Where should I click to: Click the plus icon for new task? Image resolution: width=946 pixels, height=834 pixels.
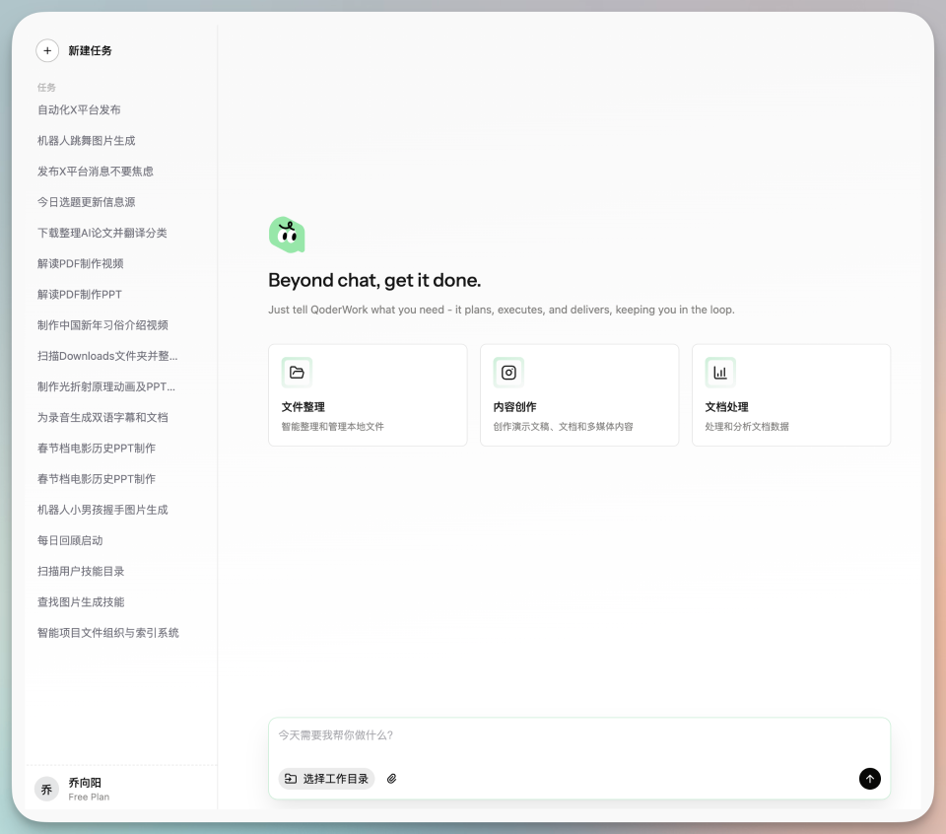(47, 50)
